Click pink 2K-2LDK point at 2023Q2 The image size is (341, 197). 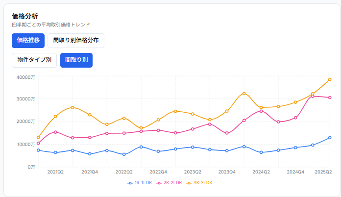pyautogui.click(x=193, y=129)
